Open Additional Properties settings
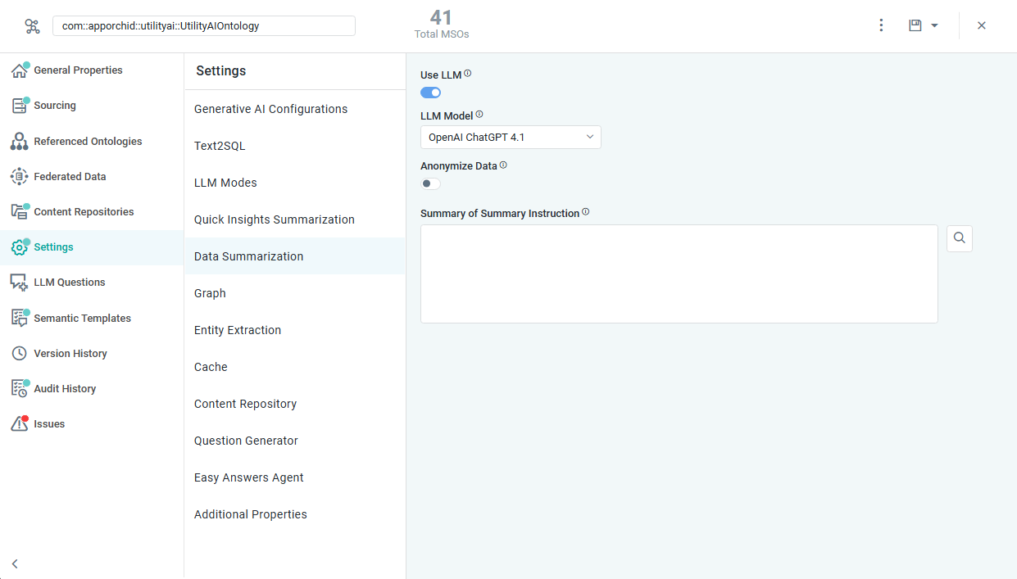The width and height of the screenshot is (1017, 579). (295, 514)
